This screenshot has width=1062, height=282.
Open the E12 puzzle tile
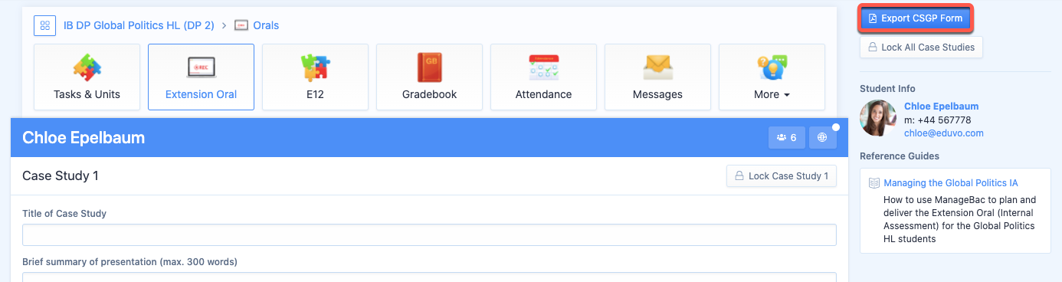(x=315, y=77)
